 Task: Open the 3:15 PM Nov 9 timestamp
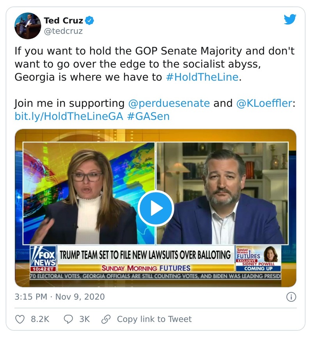tap(60, 297)
